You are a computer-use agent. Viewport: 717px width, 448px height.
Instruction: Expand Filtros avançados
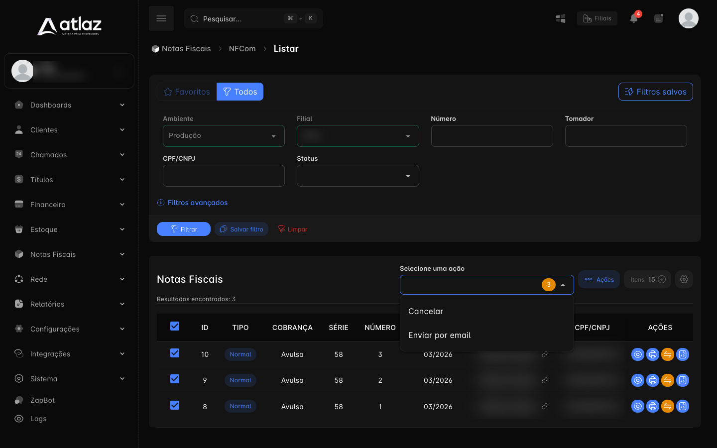(192, 203)
